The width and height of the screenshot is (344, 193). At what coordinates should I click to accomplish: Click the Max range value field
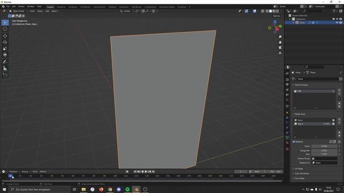click(324, 154)
